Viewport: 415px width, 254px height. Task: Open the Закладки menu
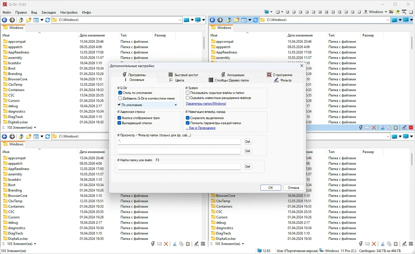pos(48,12)
